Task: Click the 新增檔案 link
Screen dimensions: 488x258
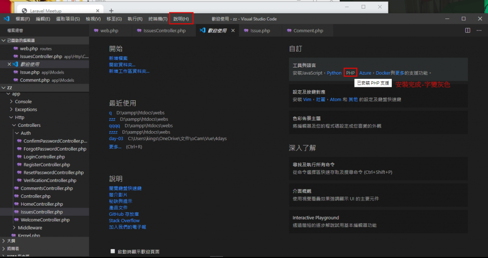Action: pos(118,58)
